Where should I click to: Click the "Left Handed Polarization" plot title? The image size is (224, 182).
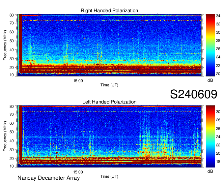pos(109,102)
